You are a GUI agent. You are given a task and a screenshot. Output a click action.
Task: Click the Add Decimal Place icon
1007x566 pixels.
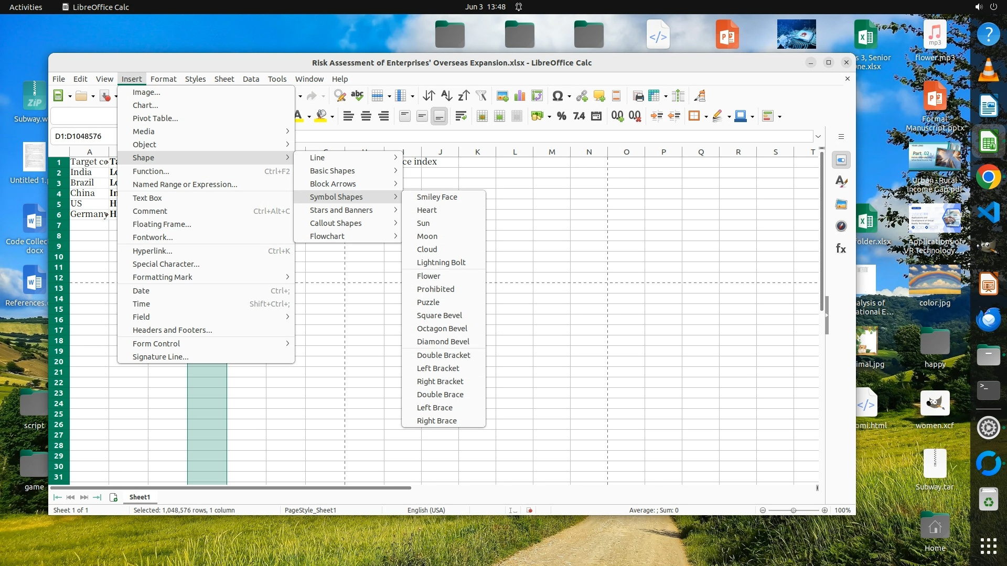click(617, 116)
